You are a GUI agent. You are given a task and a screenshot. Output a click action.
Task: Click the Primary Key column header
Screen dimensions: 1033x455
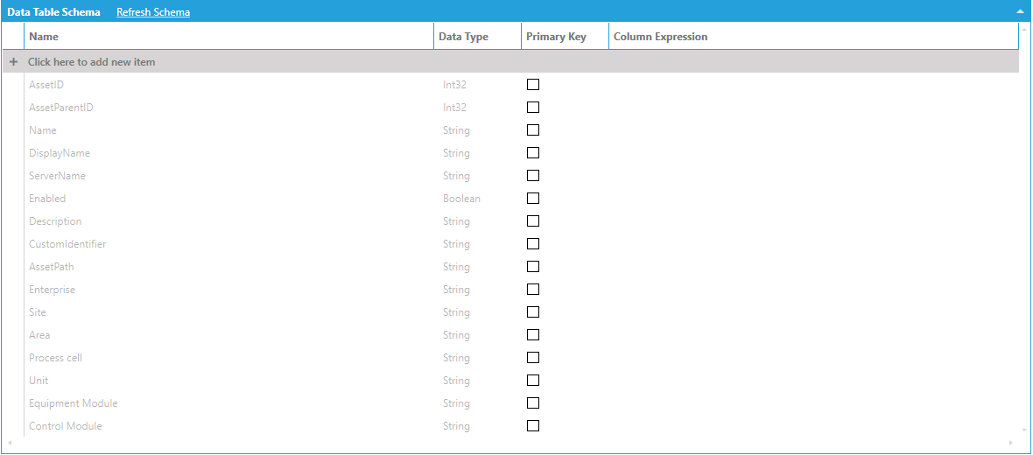[556, 37]
